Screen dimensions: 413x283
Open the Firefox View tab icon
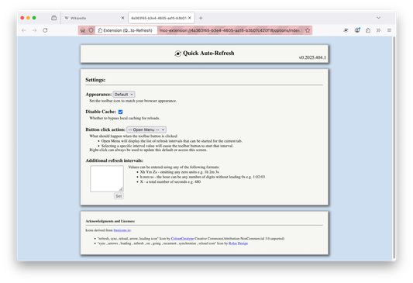click(54, 18)
